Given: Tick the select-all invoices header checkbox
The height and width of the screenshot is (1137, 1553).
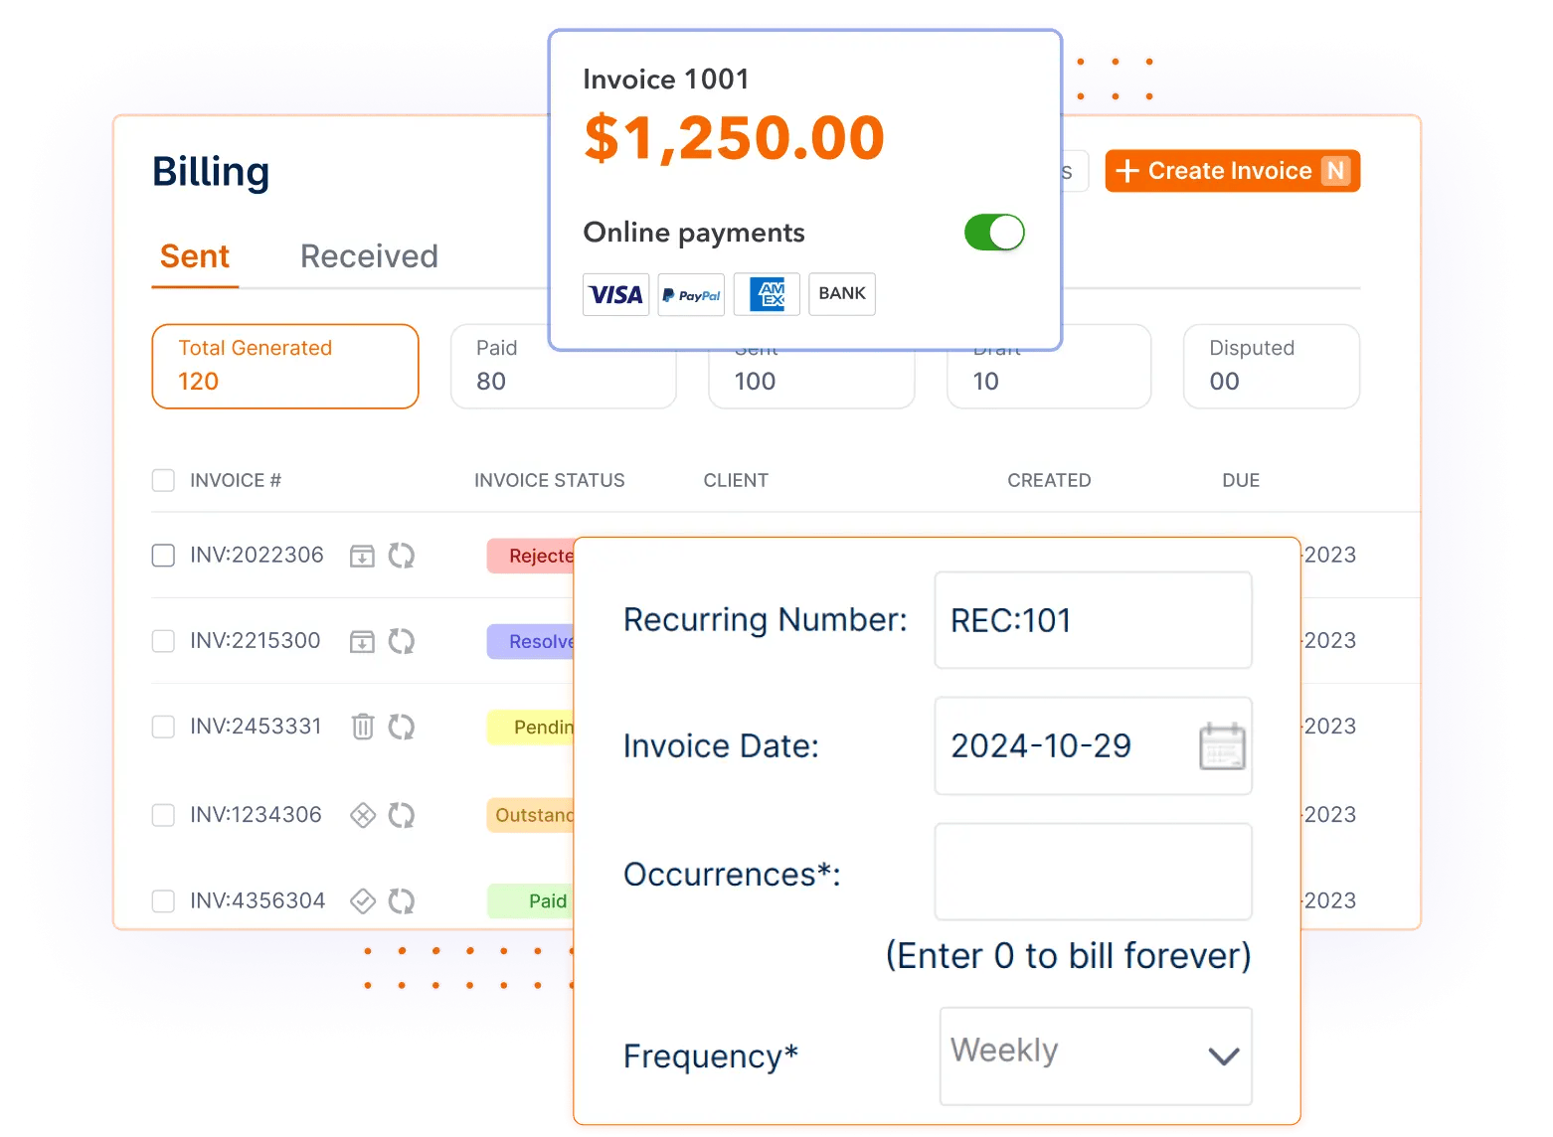Looking at the screenshot, I should pyautogui.click(x=163, y=480).
